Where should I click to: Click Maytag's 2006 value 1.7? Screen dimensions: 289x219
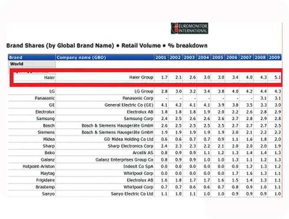click(x=235, y=173)
